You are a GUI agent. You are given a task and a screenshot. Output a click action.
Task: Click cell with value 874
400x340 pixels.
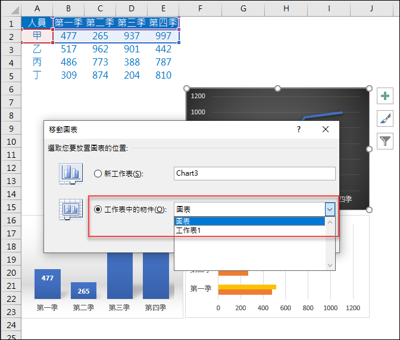(x=100, y=75)
